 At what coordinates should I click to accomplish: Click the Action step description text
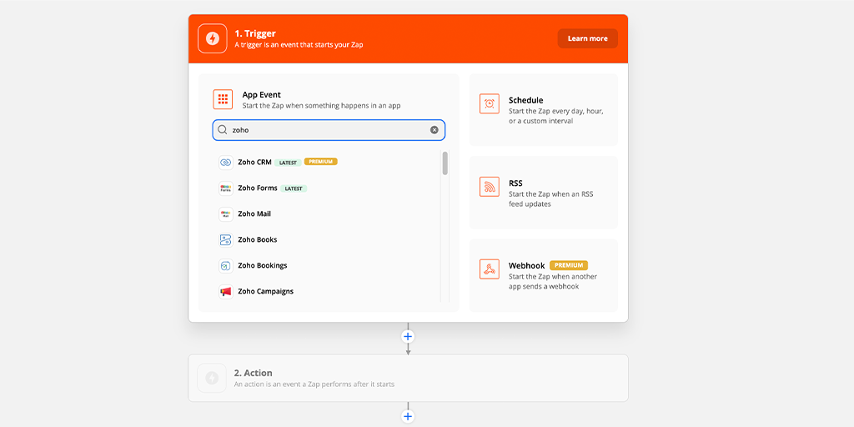[x=314, y=384]
